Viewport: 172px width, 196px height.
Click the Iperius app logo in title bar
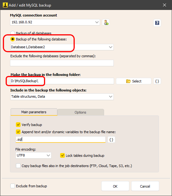(x=5, y=5)
